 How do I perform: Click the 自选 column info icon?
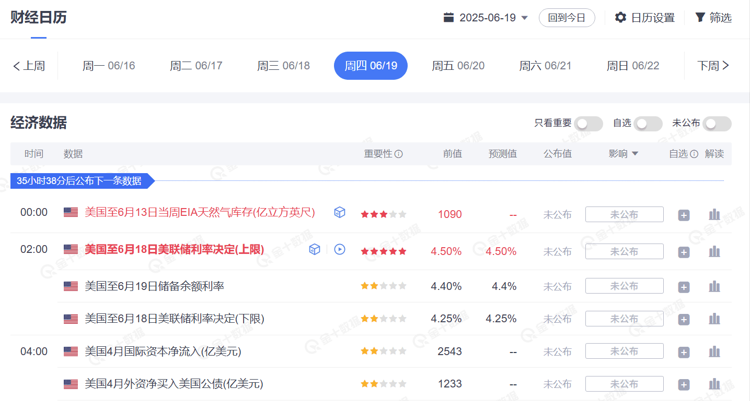coord(694,154)
